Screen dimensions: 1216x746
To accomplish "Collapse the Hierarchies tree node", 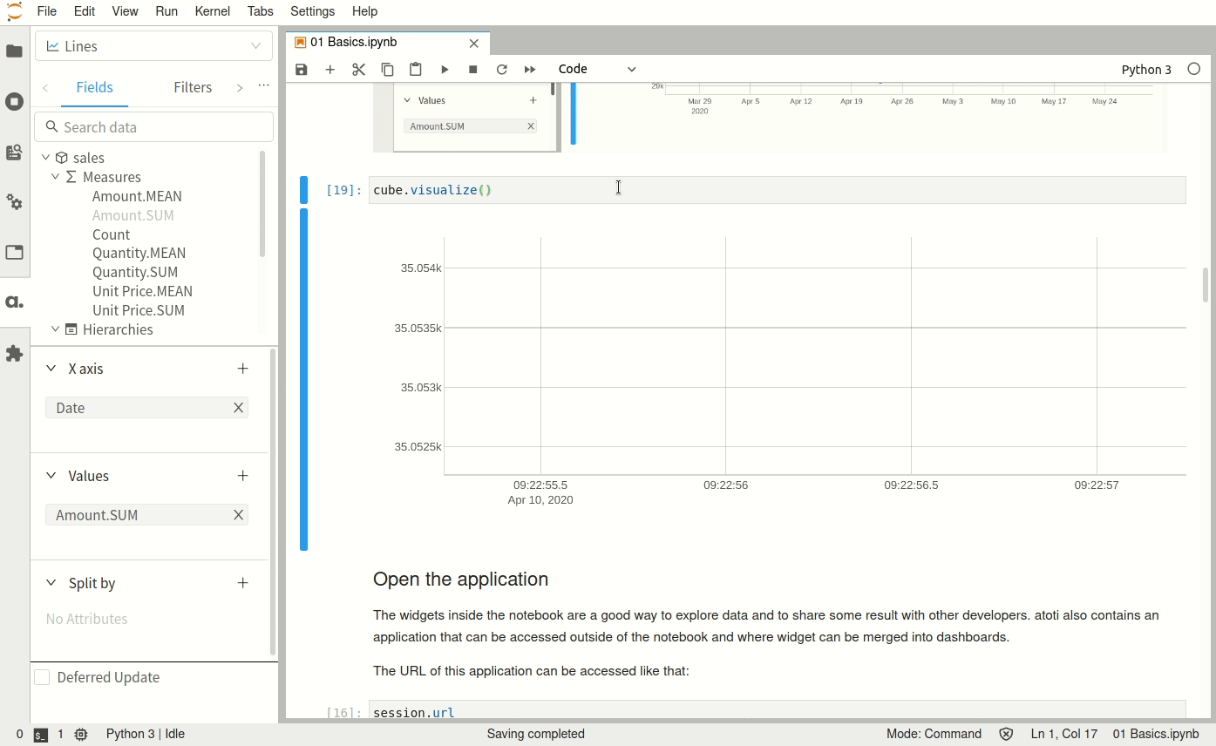I will click(55, 329).
